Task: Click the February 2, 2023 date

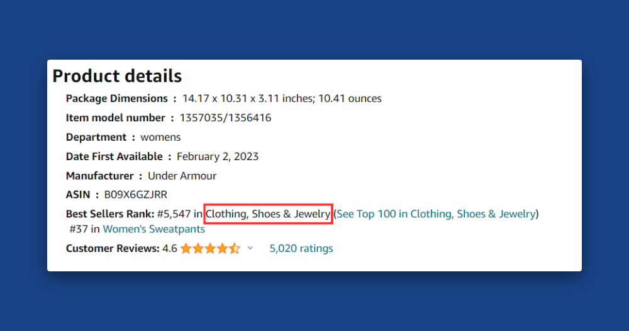Action: [218, 156]
